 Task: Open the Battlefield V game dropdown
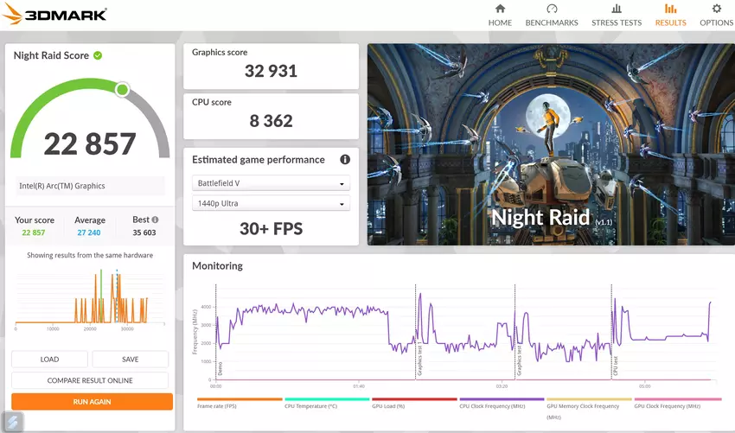271,184
